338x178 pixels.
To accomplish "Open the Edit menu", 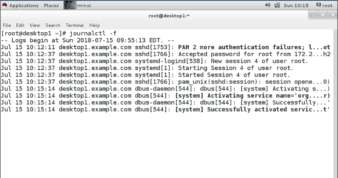I will click(x=19, y=25).
